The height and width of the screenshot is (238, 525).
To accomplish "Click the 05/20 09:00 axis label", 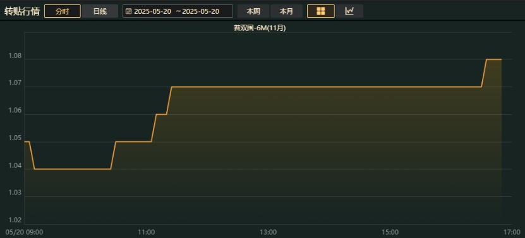I will 24,232.
